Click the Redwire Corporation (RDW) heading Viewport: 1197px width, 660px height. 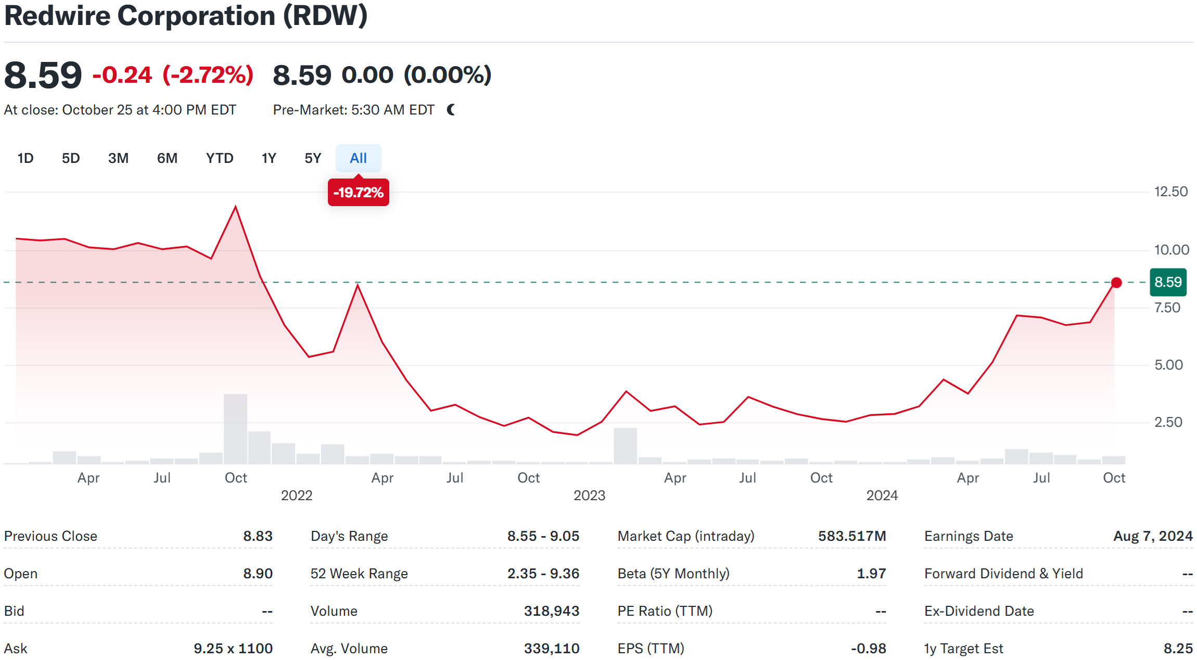(x=186, y=16)
